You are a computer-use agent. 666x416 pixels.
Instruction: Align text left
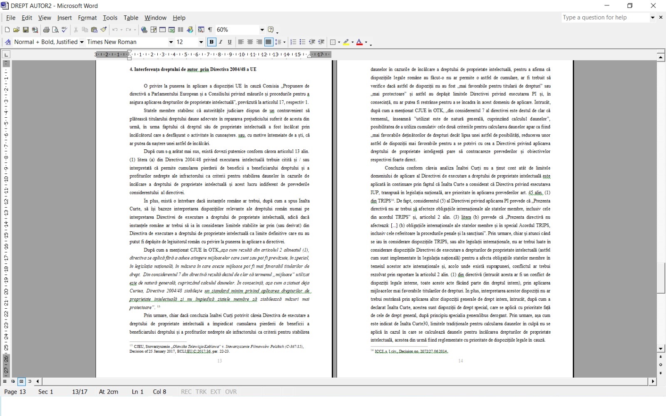(241, 42)
